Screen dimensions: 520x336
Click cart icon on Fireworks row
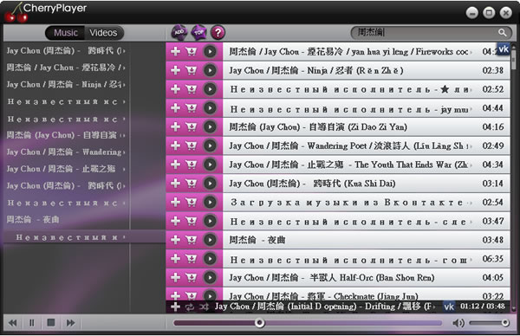click(191, 51)
